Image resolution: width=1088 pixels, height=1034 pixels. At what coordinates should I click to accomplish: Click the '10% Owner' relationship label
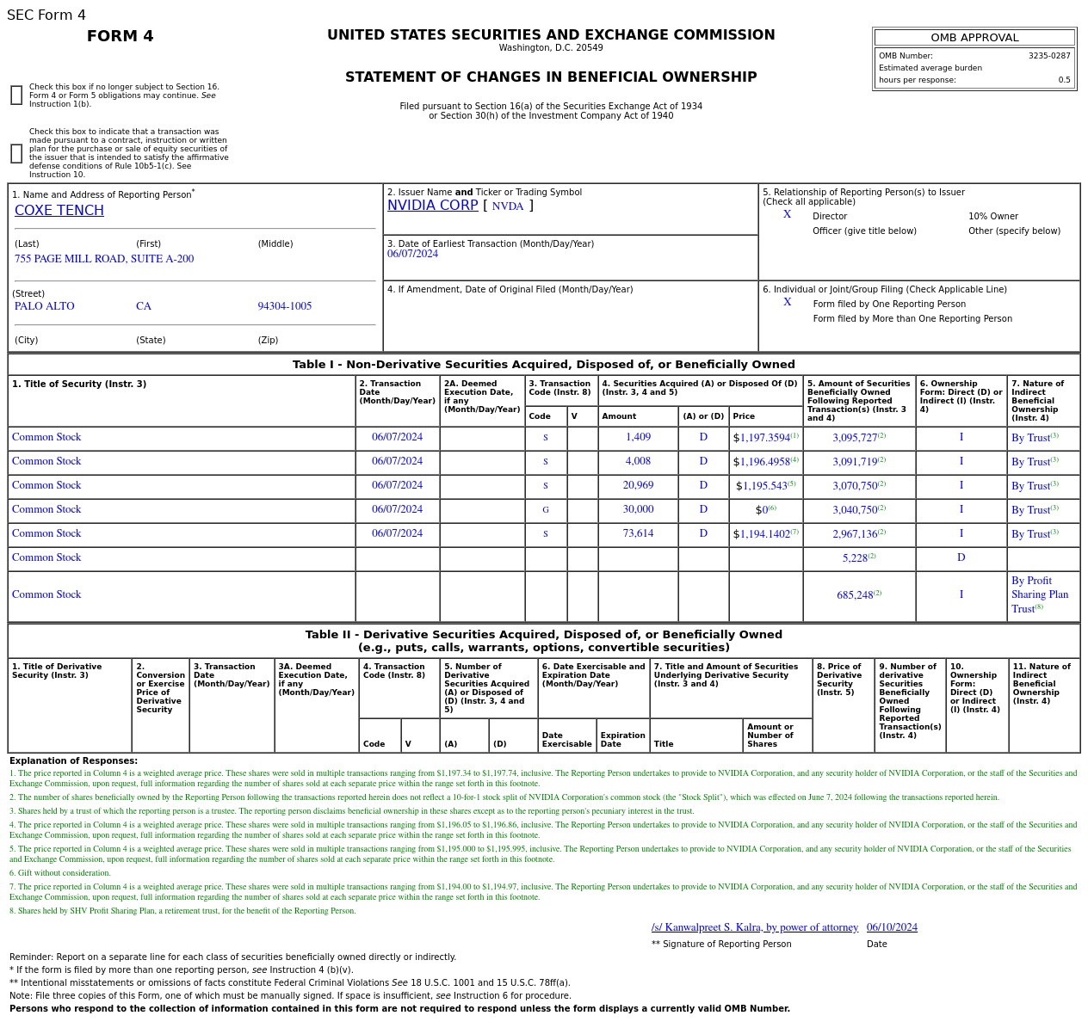click(x=993, y=217)
